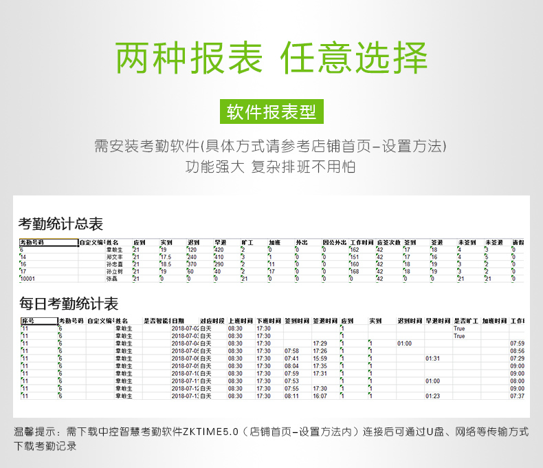
Task: Click the 温馨提示 note about ZKTIME5.0
Action: (271, 439)
